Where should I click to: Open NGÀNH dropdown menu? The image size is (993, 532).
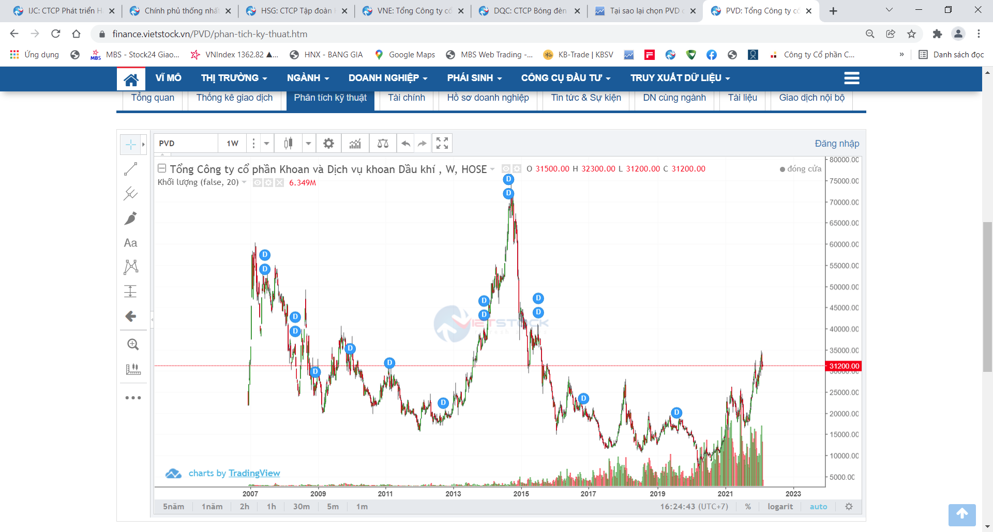click(x=308, y=78)
